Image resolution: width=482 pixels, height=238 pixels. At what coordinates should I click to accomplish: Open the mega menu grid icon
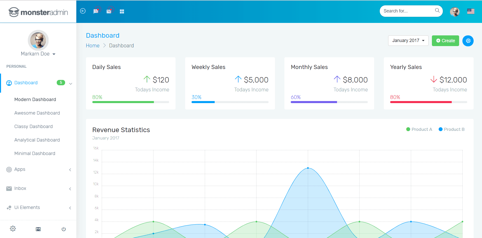[122, 11]
